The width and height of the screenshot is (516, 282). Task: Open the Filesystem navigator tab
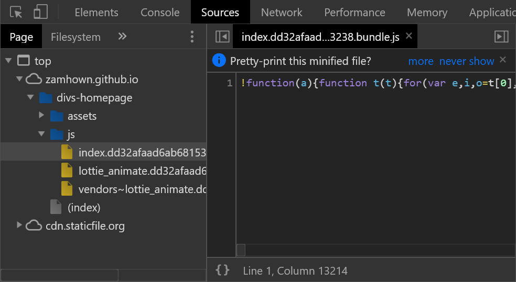(76, 37)
